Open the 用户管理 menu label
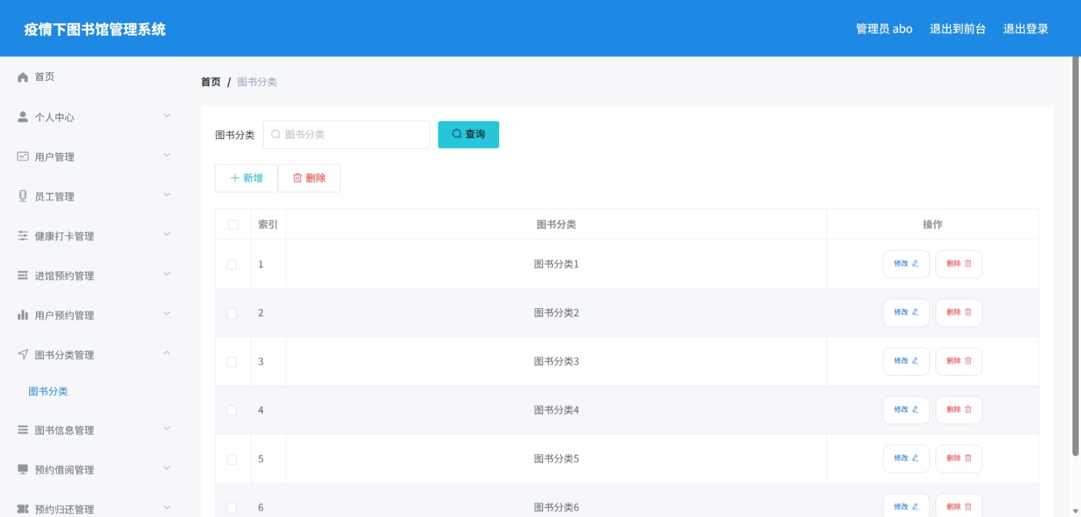 tap(55, 157)
